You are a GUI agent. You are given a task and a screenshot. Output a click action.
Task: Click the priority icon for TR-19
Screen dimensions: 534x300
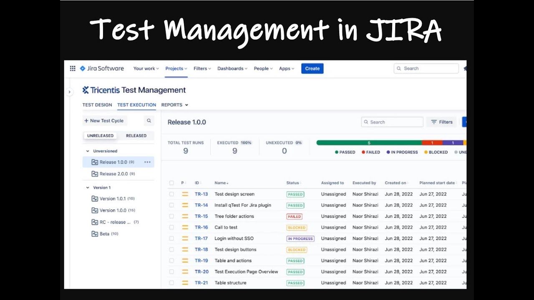(x=185, y=261)
